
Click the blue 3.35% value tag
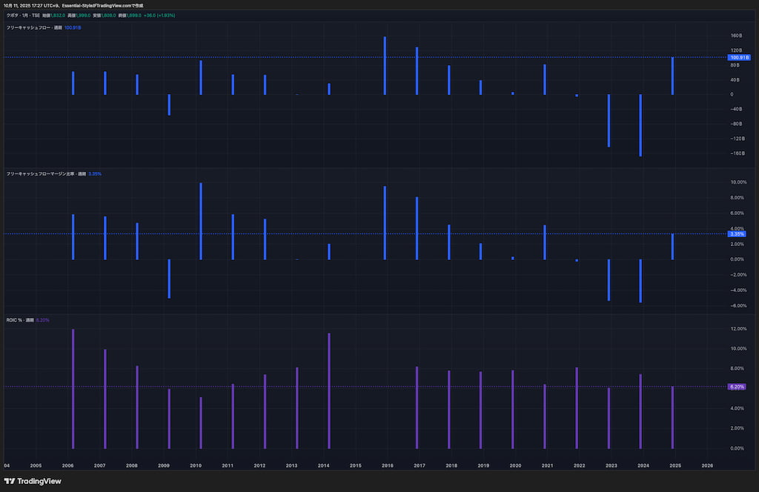pyautogui.click(x=736, y=233)
